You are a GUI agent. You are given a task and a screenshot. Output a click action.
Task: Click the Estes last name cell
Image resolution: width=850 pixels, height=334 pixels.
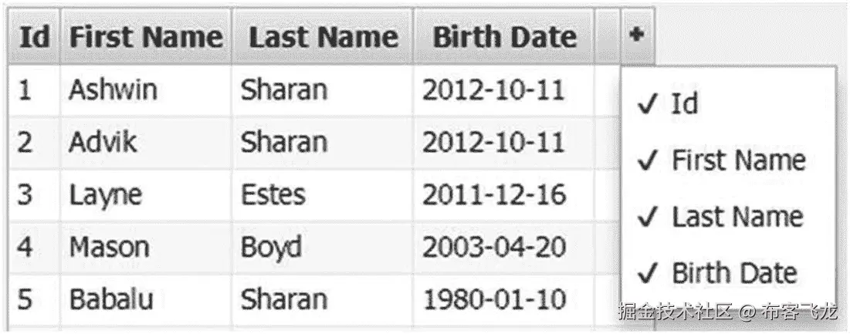pyautogui.click(x=323, y=195)
